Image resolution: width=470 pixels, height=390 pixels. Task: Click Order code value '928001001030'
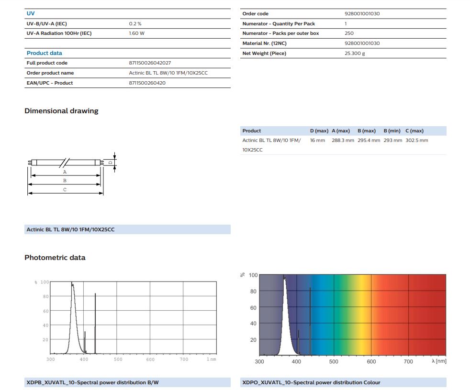[362, 14]
